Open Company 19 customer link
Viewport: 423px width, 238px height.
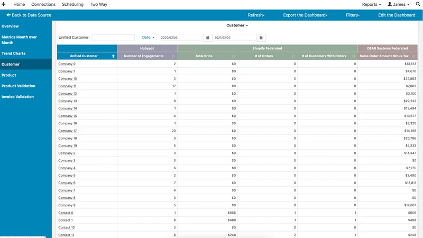(x=68, y=146)
